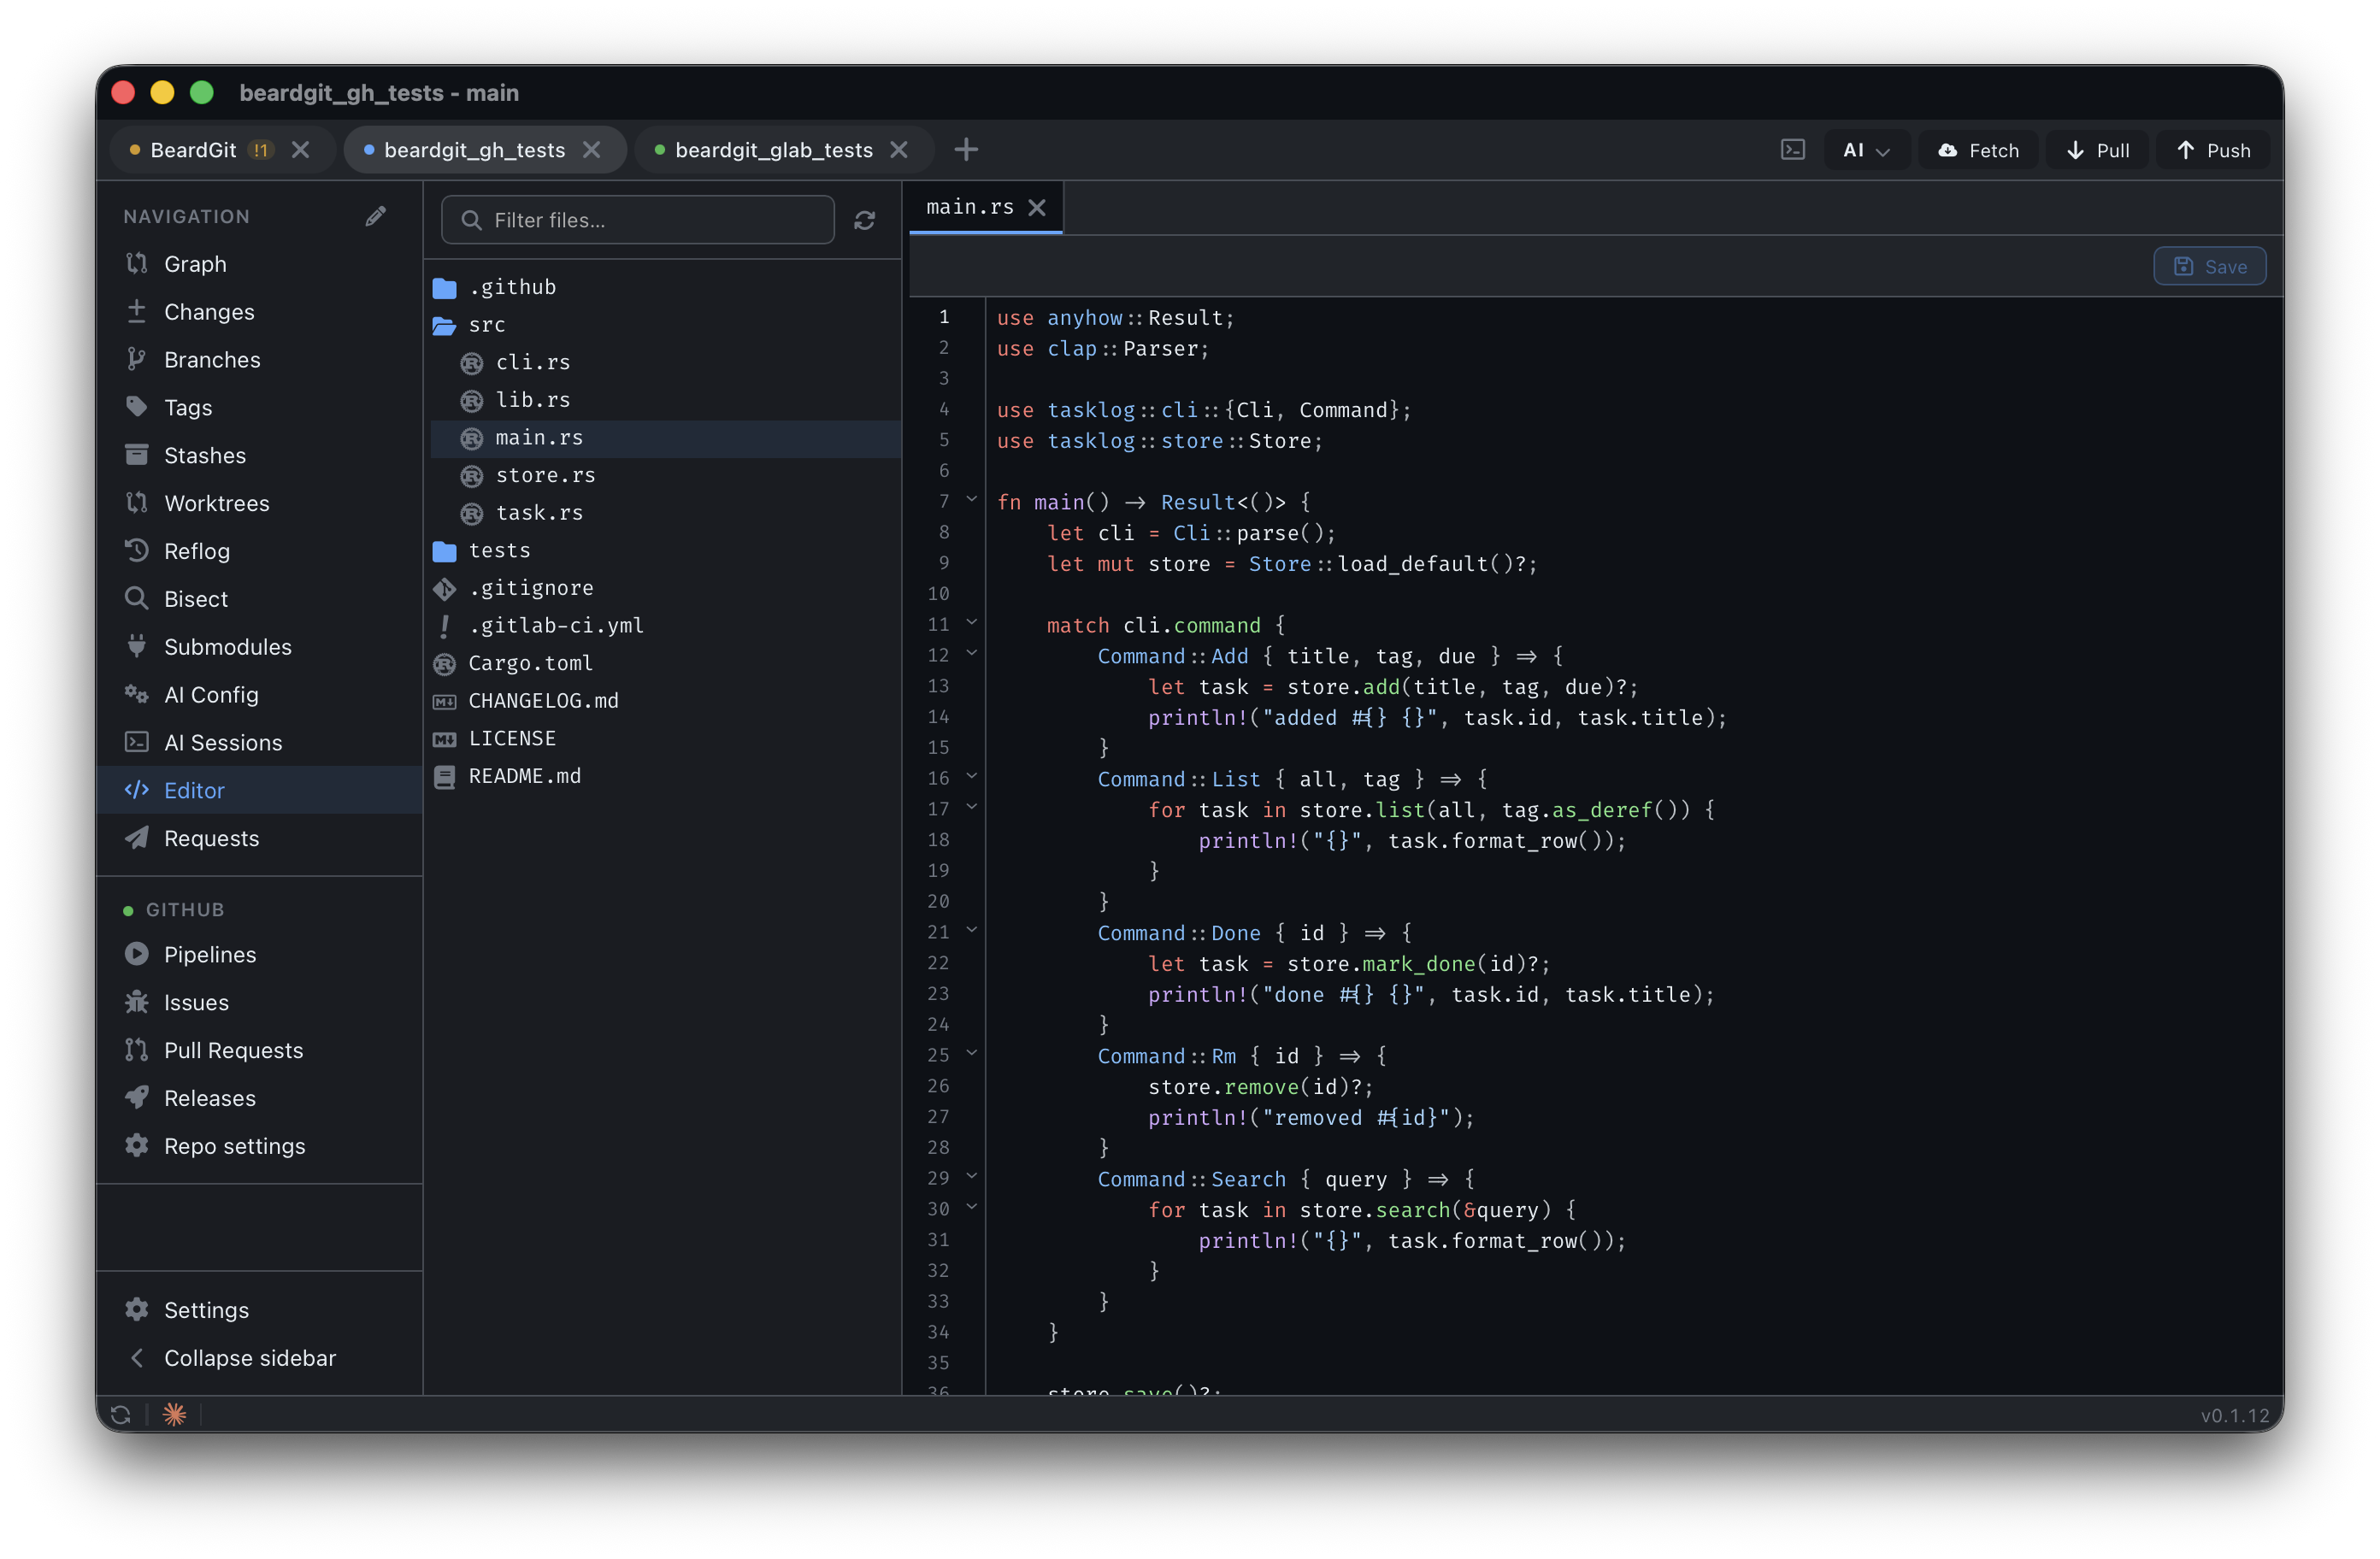Open the Bisect tool
This screenshot has height=1559, width=2380.
coord(258,599)
